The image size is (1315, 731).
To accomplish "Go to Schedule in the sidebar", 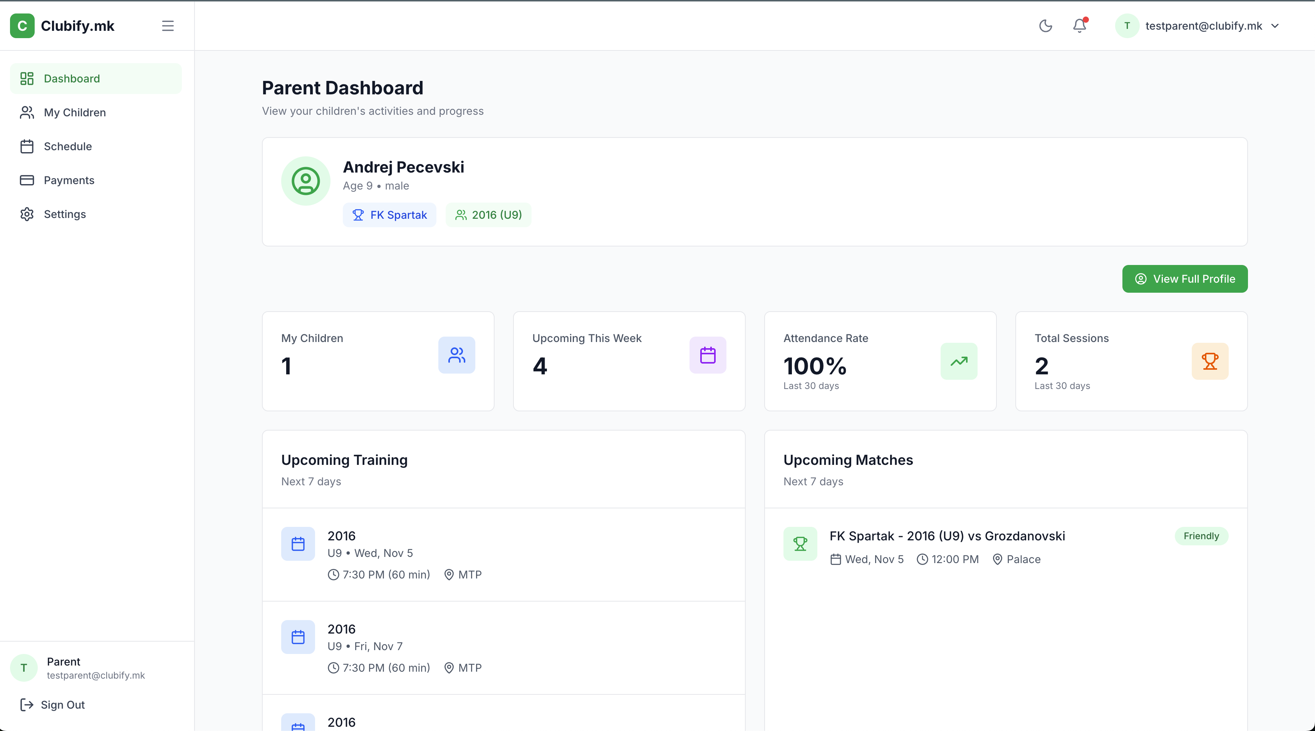I will coord(67,146).
